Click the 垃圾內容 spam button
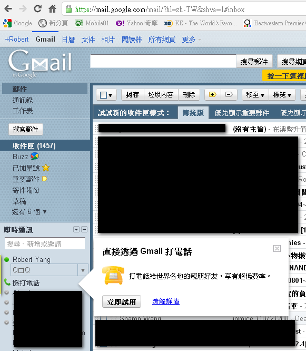This screenshot has height=351, width=306. (x=161, y=95)
